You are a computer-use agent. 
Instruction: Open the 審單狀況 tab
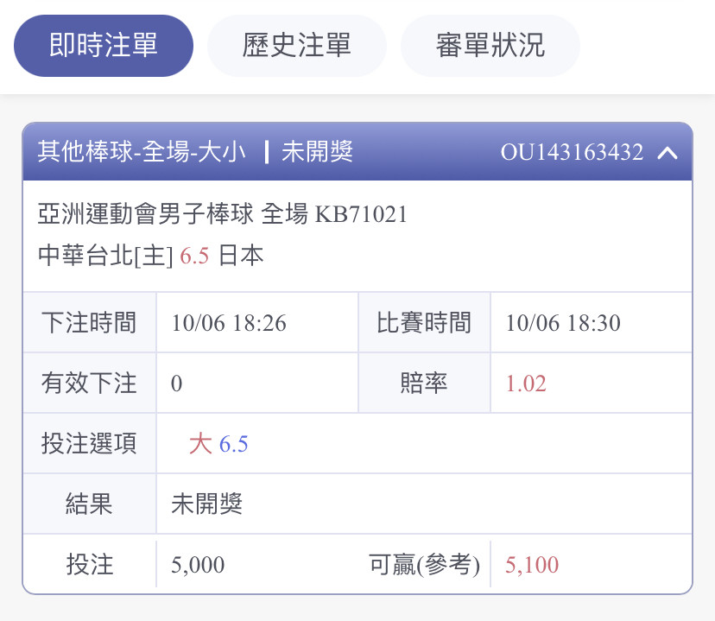pos(490,46)
